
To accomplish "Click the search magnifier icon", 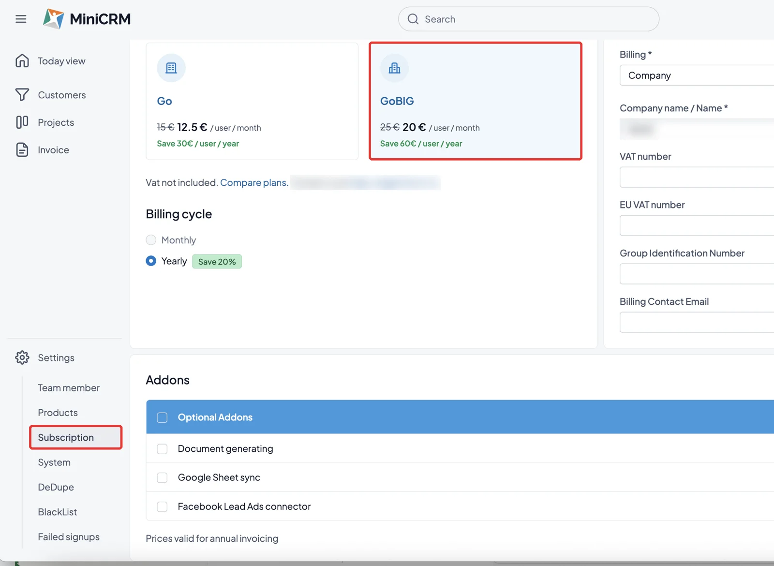I will pos(413,19).
